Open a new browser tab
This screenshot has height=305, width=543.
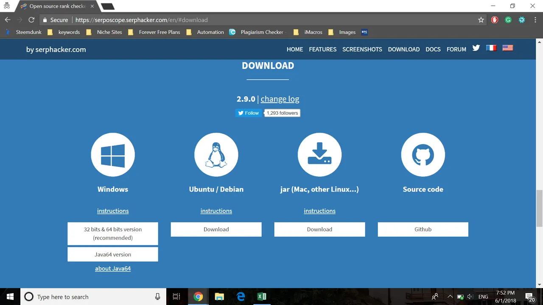(108, 6)
